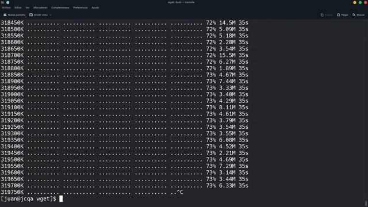This screenshot has height=207, width=368.
Task: Click the 6.27M speed value
Action: coord(227,62)
